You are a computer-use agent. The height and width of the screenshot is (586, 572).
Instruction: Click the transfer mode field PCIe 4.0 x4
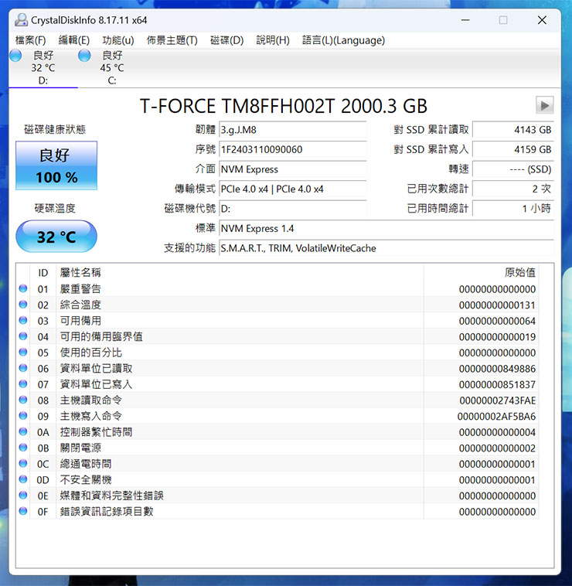(x=292, y=189)
